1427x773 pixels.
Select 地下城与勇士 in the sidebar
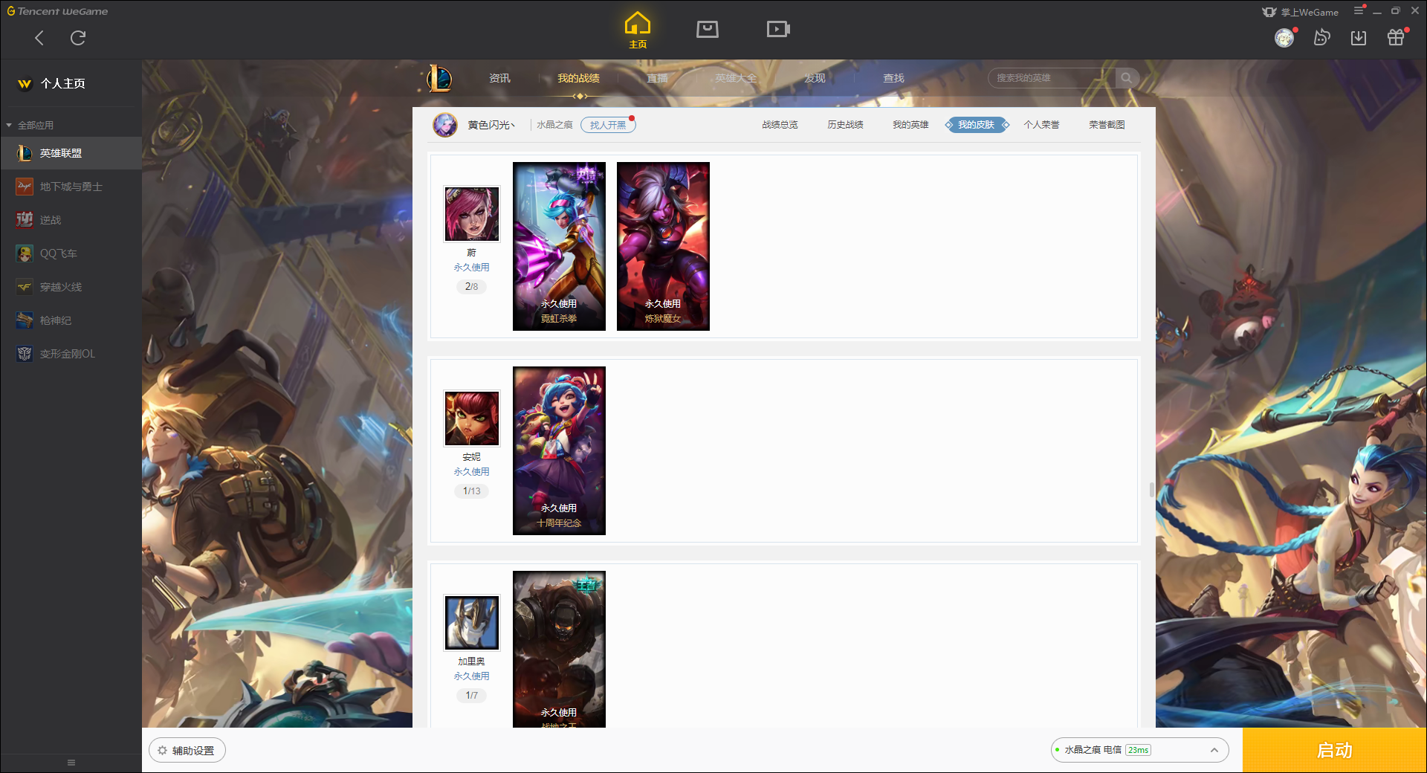[x=71, y=187]
